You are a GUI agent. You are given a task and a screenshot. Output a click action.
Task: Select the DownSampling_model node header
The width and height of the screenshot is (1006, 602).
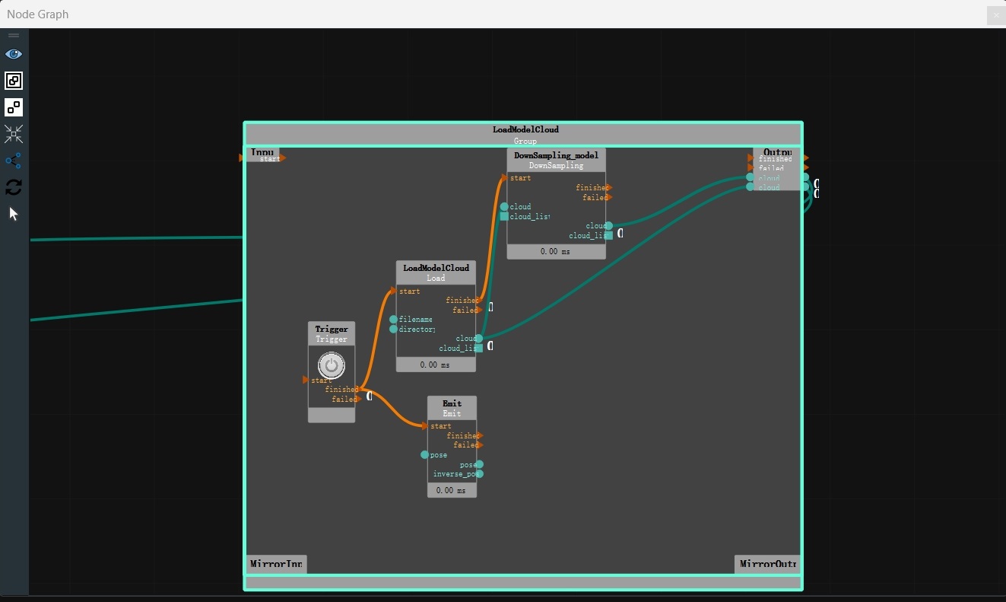[x=557, y=160]
